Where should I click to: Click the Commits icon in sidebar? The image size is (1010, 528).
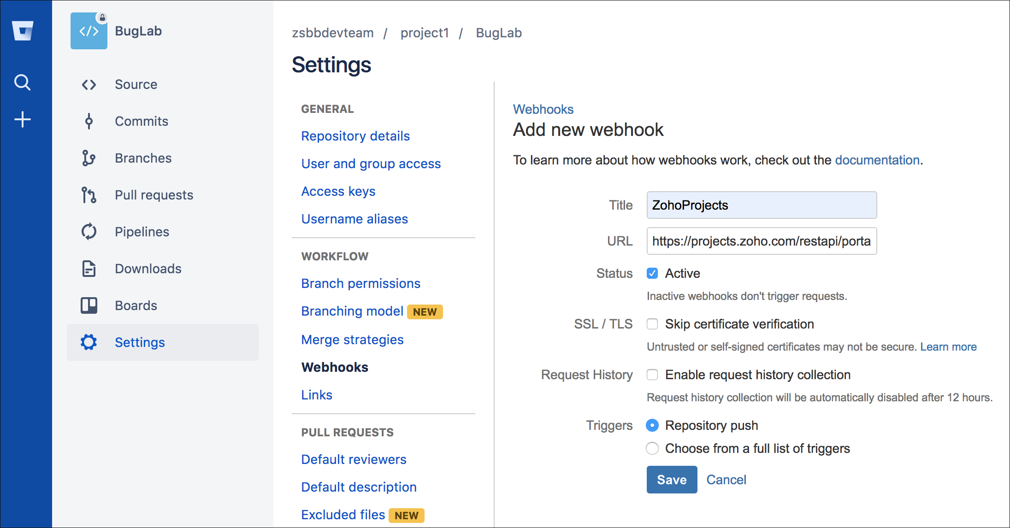(x=89, y=121)
